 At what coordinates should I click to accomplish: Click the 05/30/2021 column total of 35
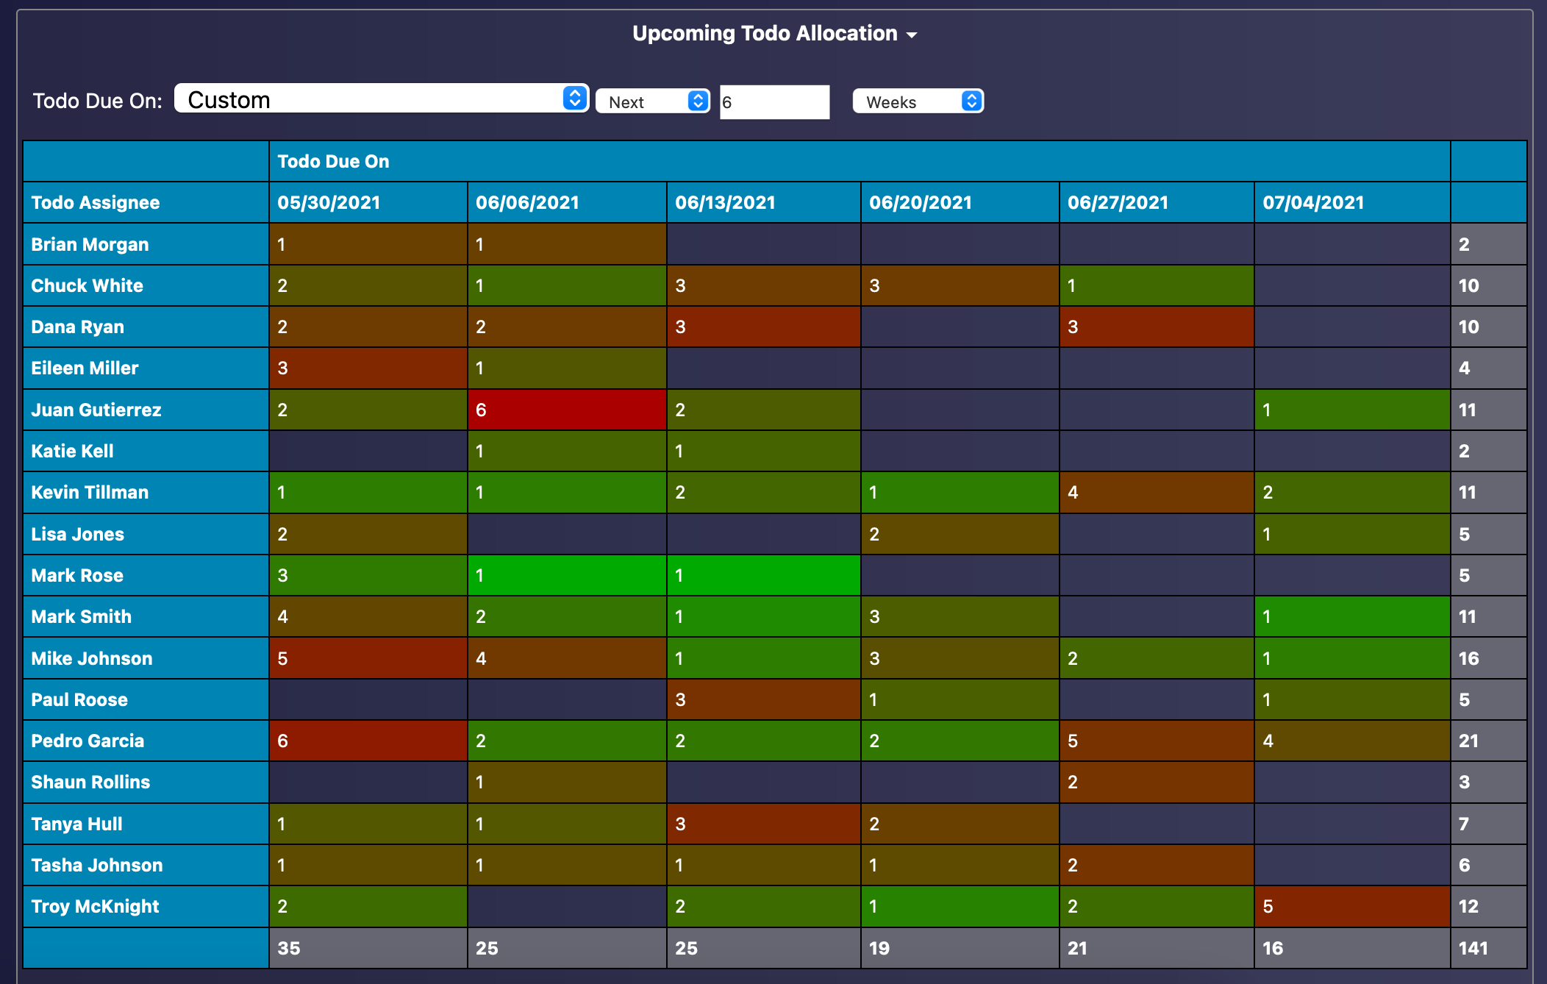pyautogui.click(x=368, y=948)
